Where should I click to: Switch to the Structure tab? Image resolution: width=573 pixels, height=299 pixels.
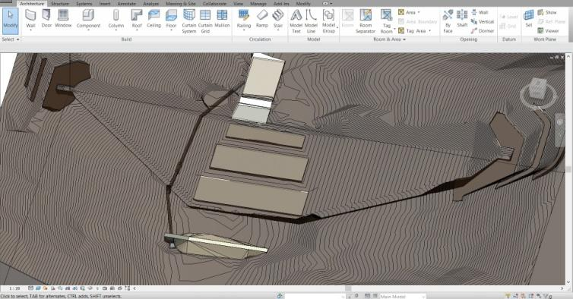click(x=60, y=3)
